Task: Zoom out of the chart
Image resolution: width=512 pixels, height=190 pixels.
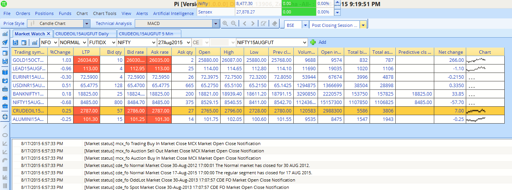Action: (233, 23)
